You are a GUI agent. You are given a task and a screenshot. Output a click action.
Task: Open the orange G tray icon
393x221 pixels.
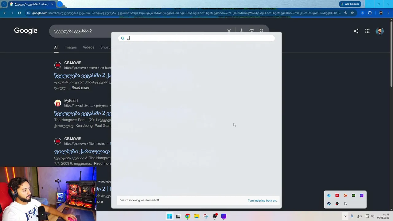pyautogui.click(x=345, y=196)
